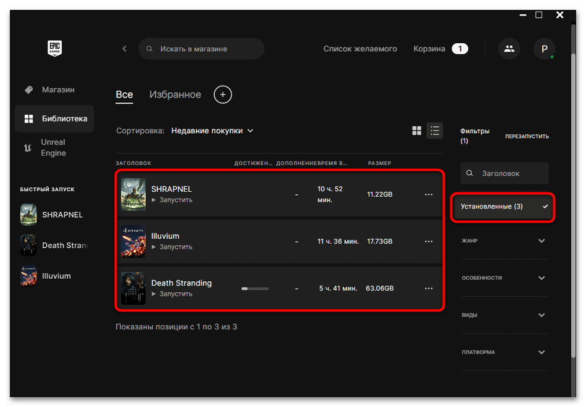Click the Искать в магазине search field
Screen dimensions: 586x407
202,49
